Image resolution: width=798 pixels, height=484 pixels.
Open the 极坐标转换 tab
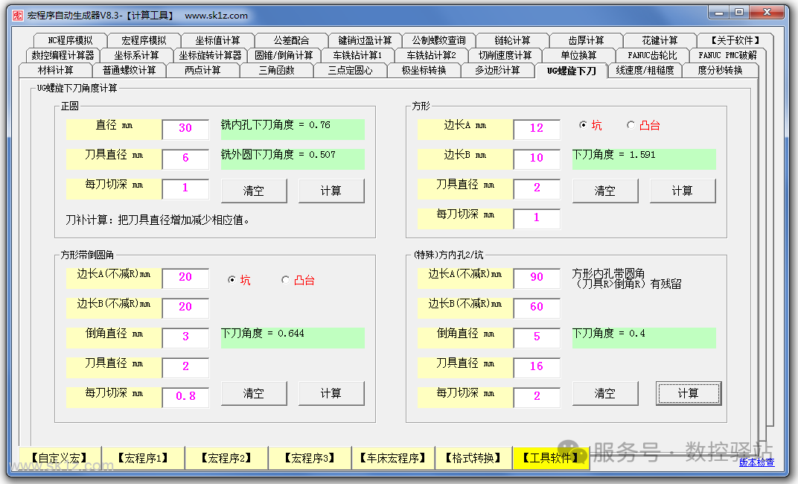(424, 70)
